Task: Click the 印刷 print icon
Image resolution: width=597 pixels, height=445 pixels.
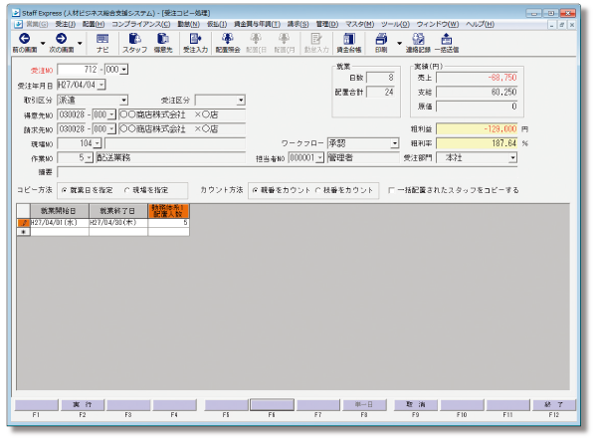Action: [x=381, y=39]
